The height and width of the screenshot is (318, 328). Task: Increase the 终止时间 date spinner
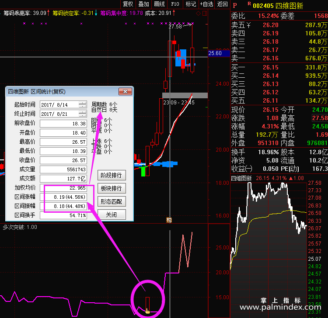coord(83,112)
